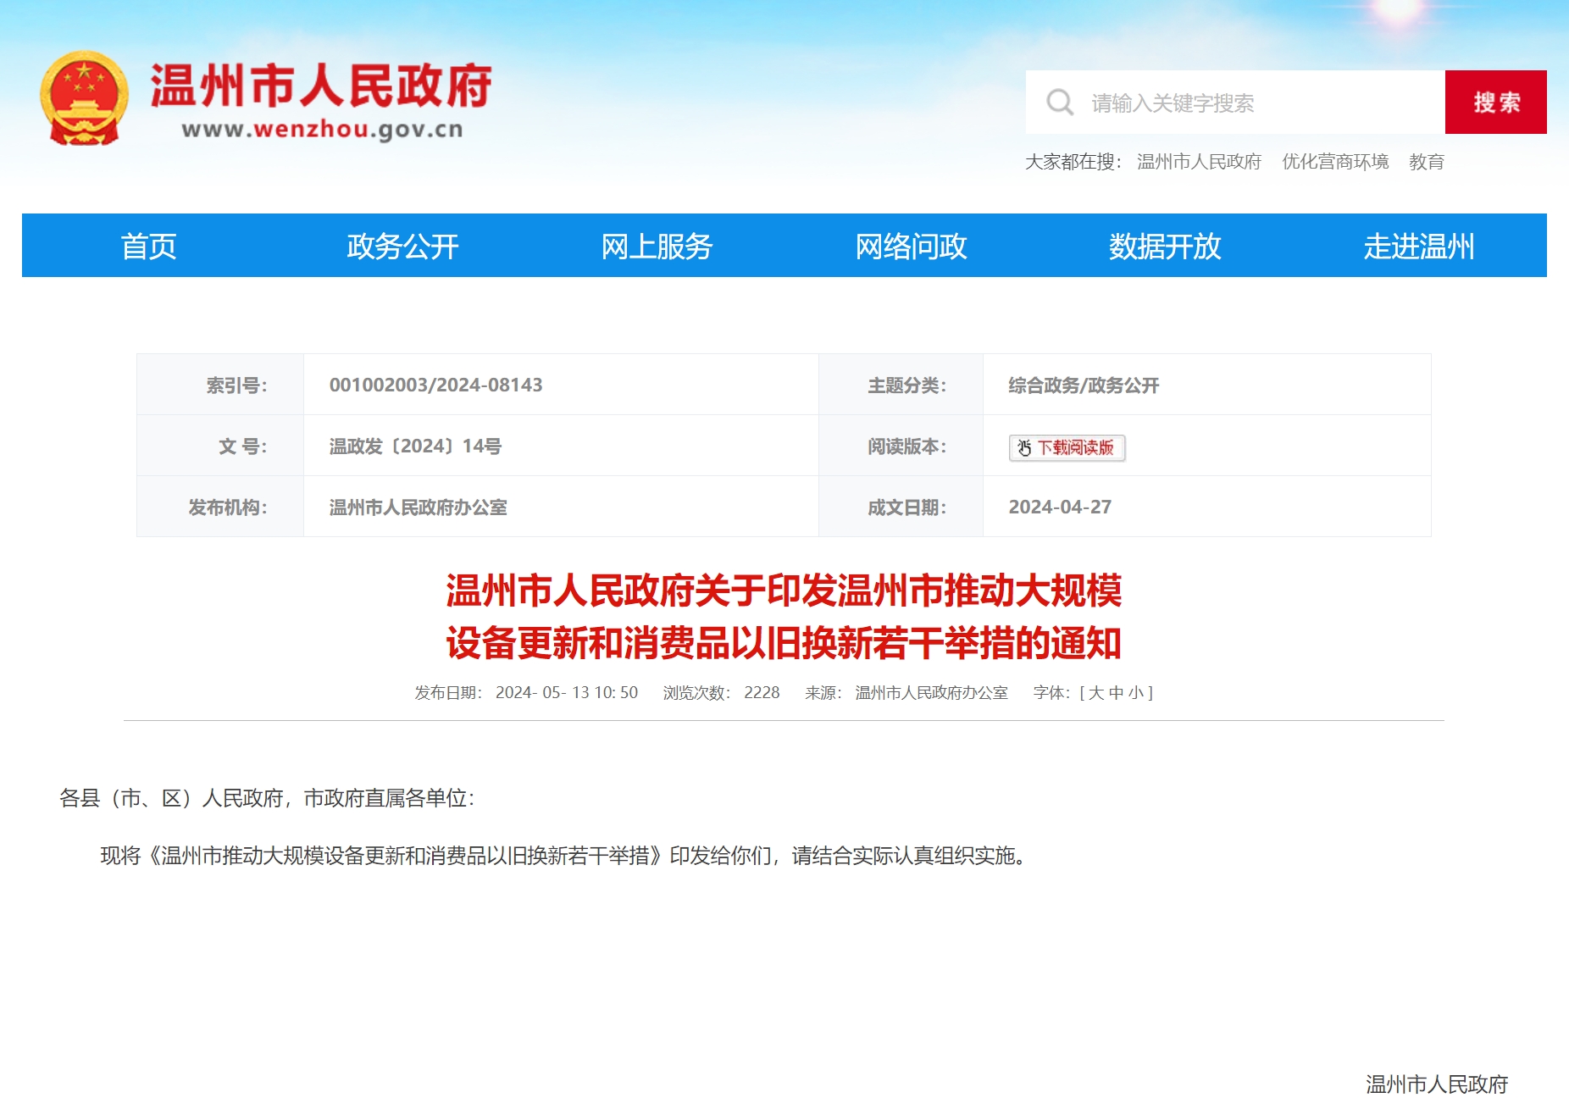Viewport: 1569px width, 1098px height.
Task: Set font size to medium 中
Action: click(1117, 693)
